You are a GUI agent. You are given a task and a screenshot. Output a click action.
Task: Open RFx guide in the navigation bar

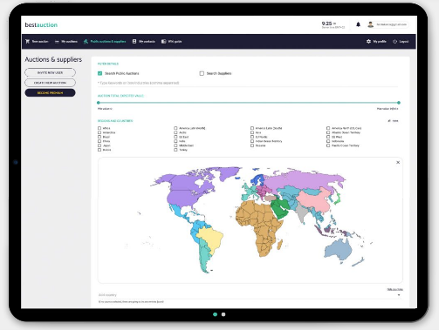[172, 42]
